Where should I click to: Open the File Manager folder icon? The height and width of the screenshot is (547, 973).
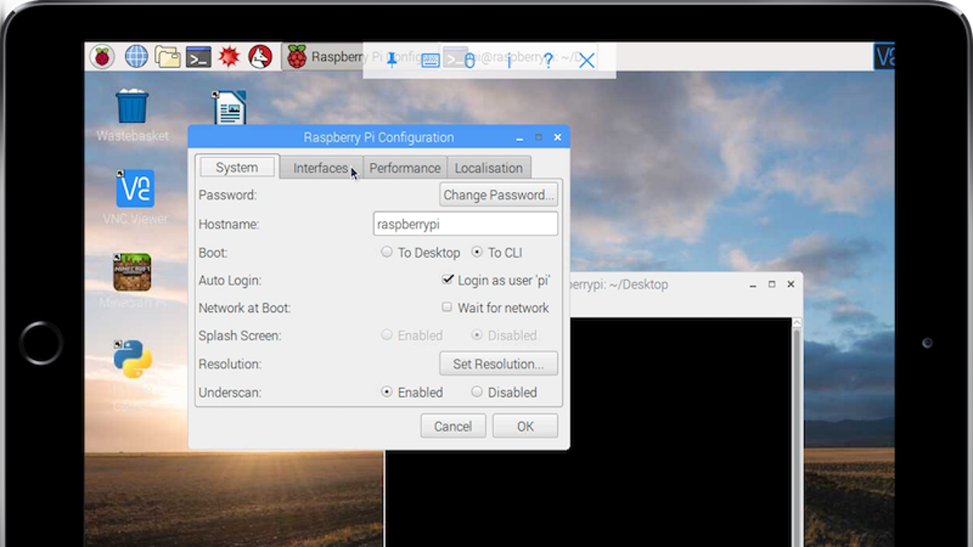(167, 57)
